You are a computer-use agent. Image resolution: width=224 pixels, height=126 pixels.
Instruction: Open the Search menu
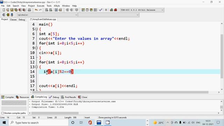pyautogui.click(x=16, y=6)
